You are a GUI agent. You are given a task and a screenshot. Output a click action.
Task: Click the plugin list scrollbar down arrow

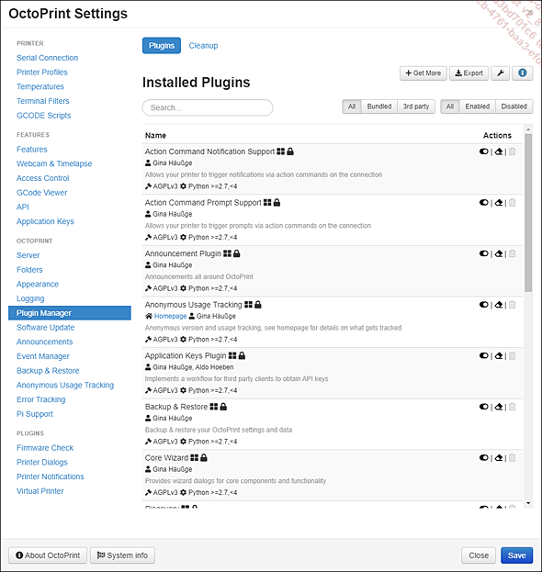(x=528, y=503)
